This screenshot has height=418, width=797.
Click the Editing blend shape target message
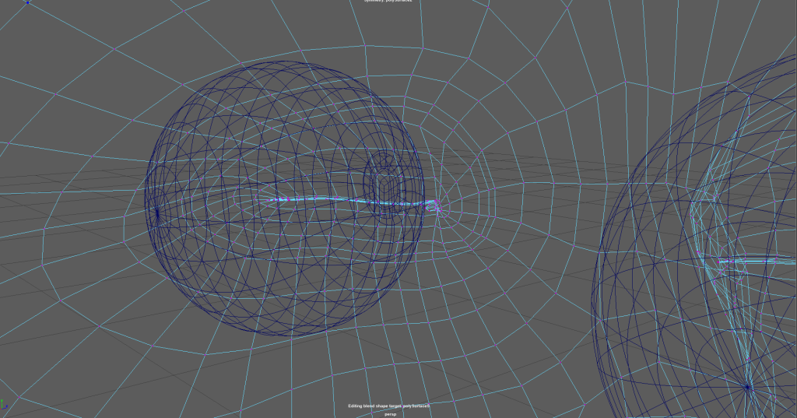pos(388,406)
